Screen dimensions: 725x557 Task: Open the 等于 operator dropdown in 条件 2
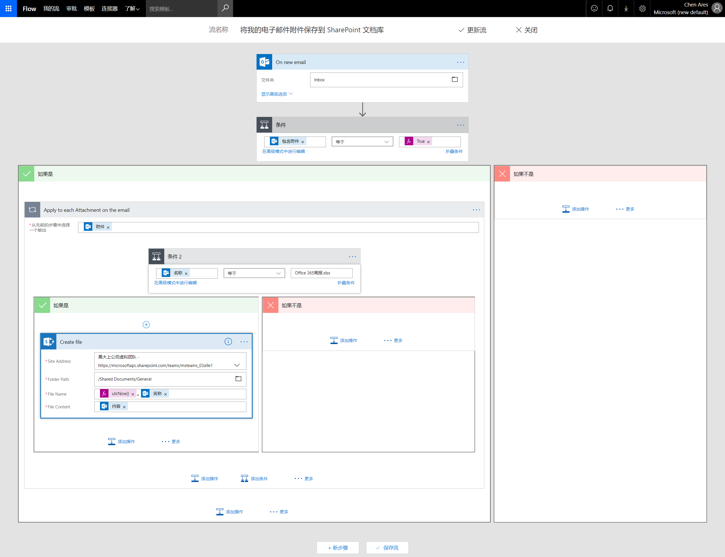[x=254, y=273]
